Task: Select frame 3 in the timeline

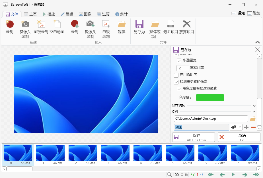Action: (x=115, y=153)
